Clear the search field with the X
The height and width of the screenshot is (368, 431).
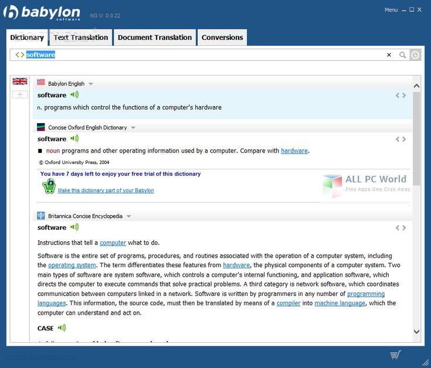click(389, 55)
